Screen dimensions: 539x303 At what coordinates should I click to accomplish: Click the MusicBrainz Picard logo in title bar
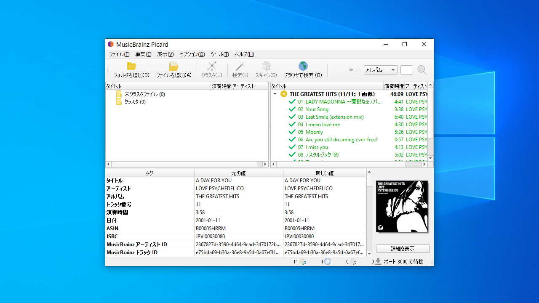(x=111, y=44)
